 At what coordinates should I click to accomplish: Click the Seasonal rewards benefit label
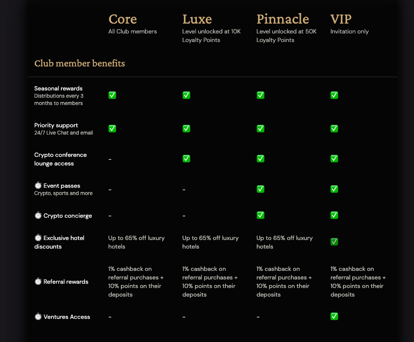(x=58, y=89)
